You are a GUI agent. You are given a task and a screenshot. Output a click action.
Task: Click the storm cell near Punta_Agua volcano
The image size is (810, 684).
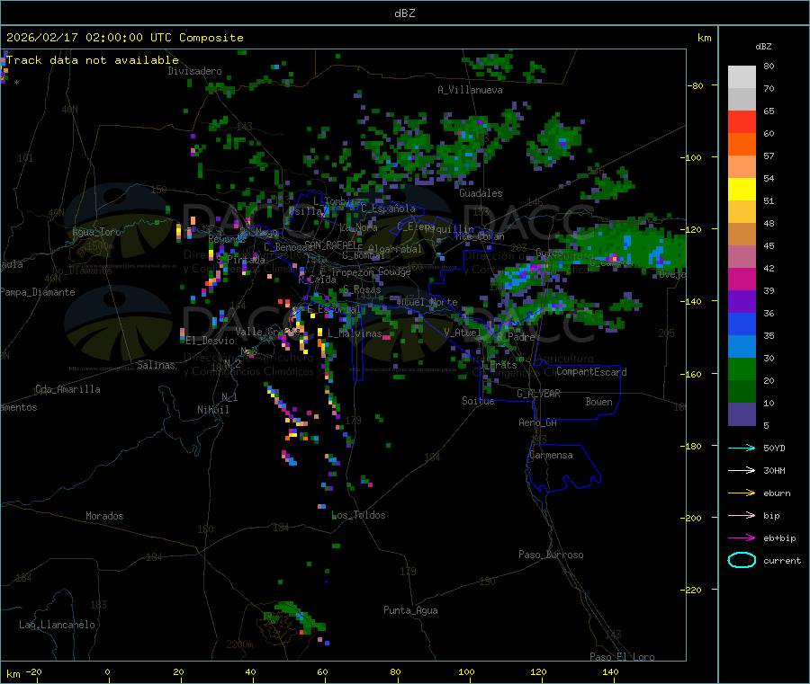click(295, 618)
